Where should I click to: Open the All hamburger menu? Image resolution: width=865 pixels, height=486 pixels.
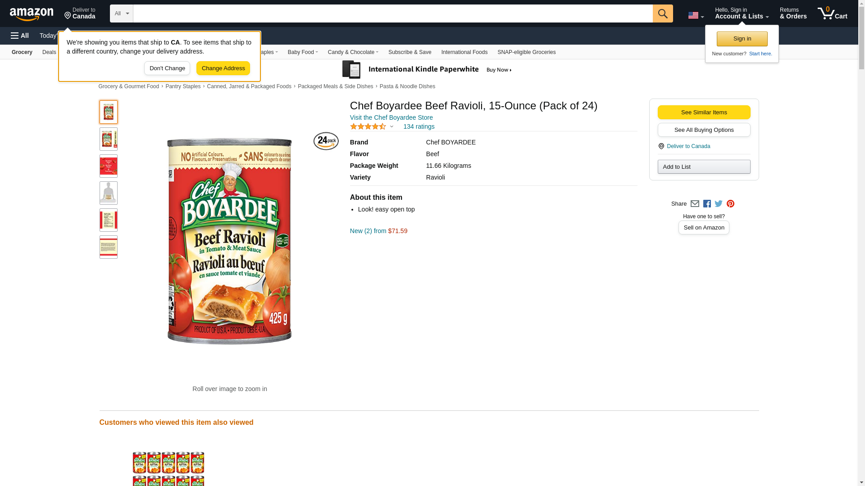pyautogui.click(x=20, y=36)
